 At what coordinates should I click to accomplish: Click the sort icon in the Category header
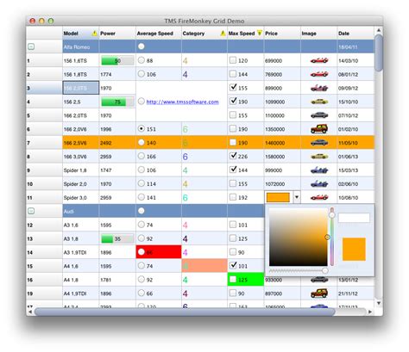point(223,34)
